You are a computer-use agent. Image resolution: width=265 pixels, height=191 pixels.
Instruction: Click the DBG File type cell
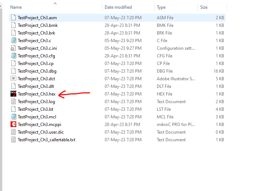coord(165,71)
